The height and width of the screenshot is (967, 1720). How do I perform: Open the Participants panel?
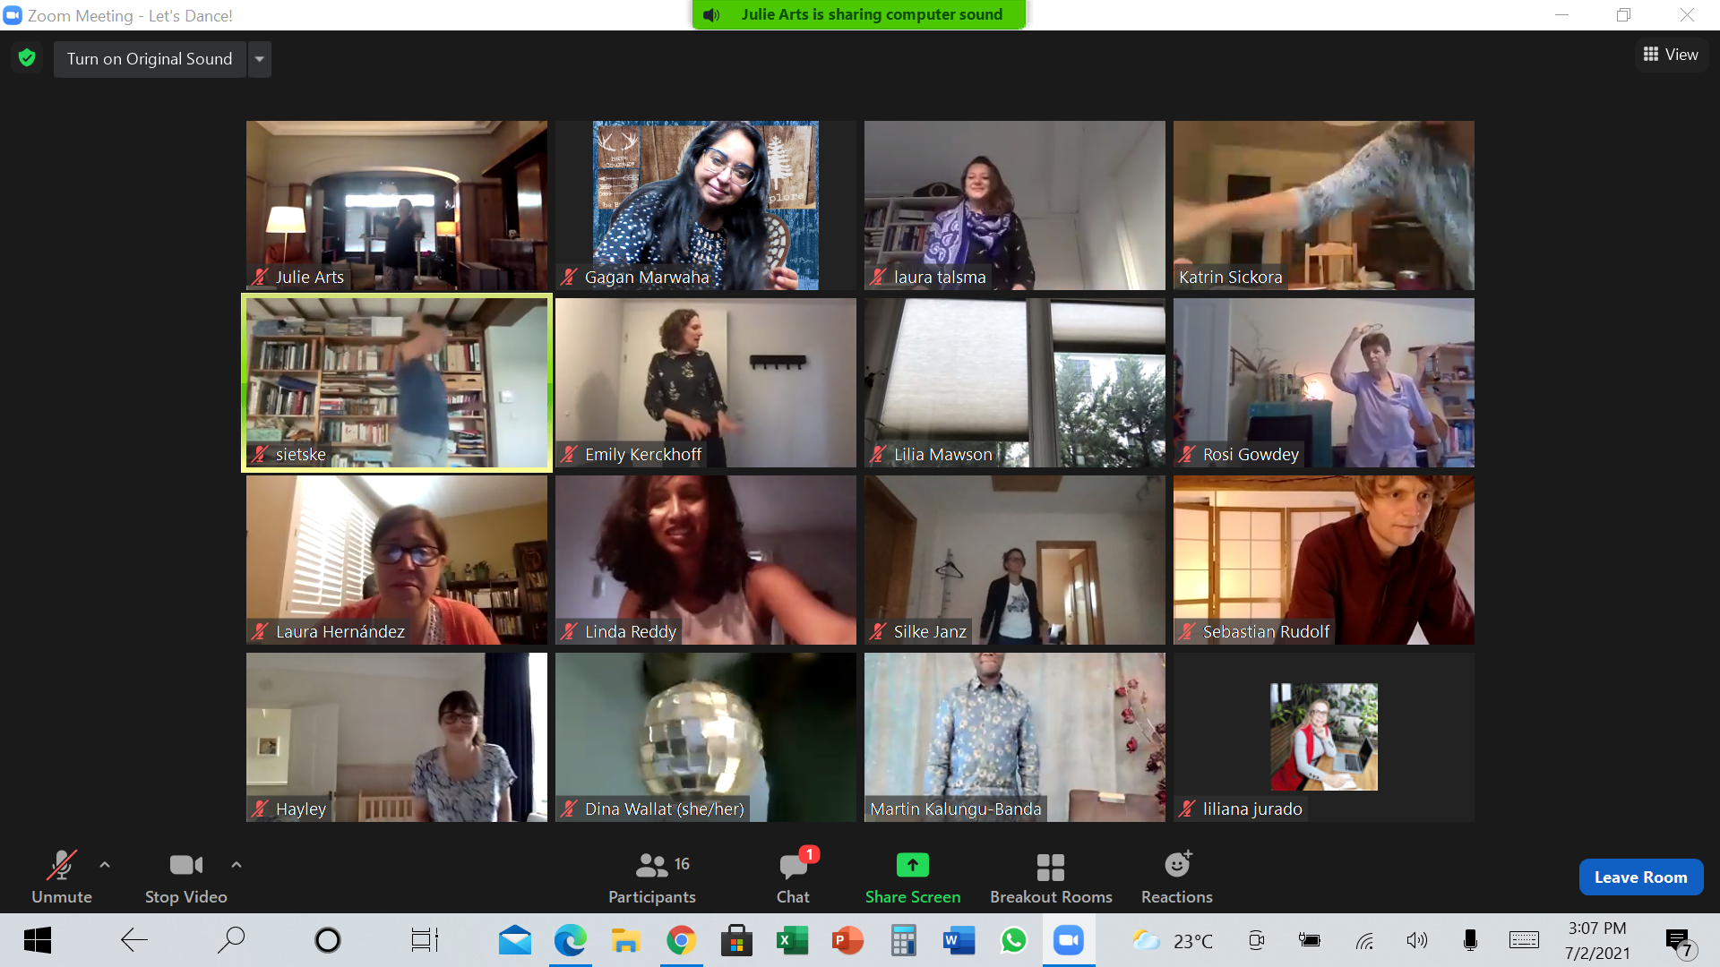[x=651, y=877]
